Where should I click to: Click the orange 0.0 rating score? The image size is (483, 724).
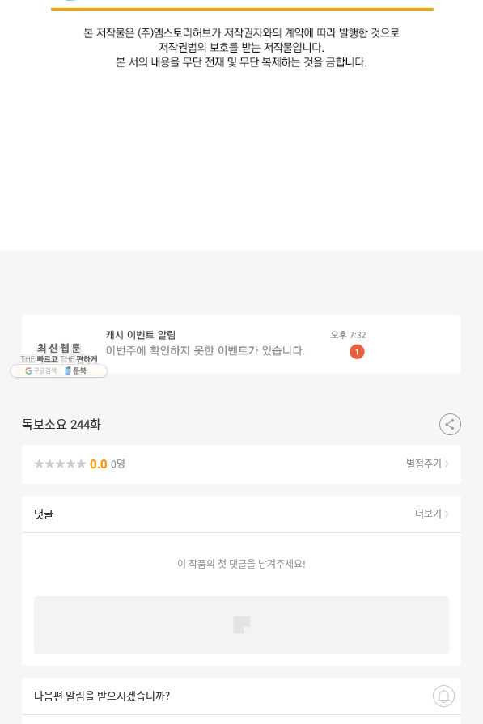coord(99,464)
